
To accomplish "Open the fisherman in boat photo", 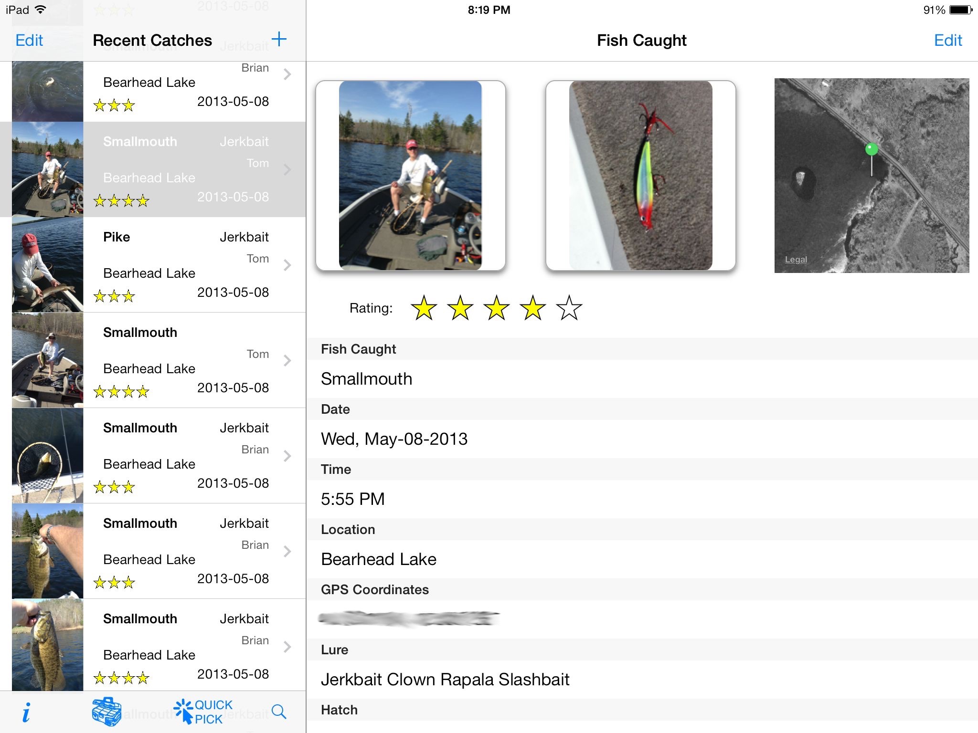I will [x=411, y=176].
